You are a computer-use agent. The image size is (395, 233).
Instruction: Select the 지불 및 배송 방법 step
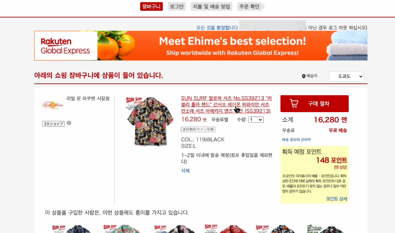[x=211, y=6]
